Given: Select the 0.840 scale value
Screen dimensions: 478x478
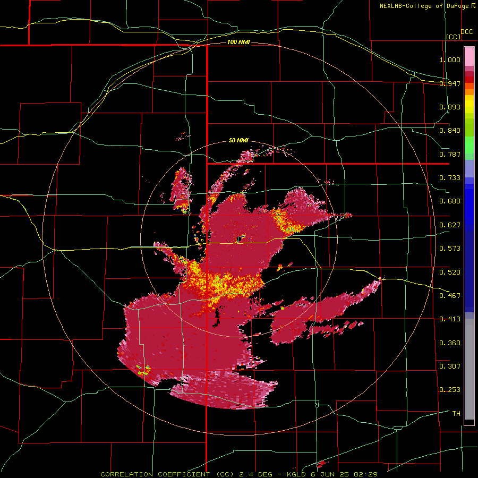Looking at the screenshot, I should tap(450, 131).
